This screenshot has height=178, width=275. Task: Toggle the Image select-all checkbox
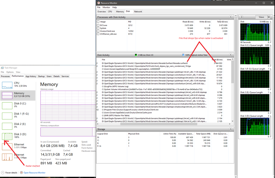(x=98, y=22)
